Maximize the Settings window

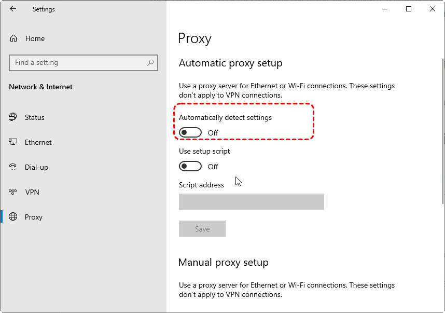[409, 9]
